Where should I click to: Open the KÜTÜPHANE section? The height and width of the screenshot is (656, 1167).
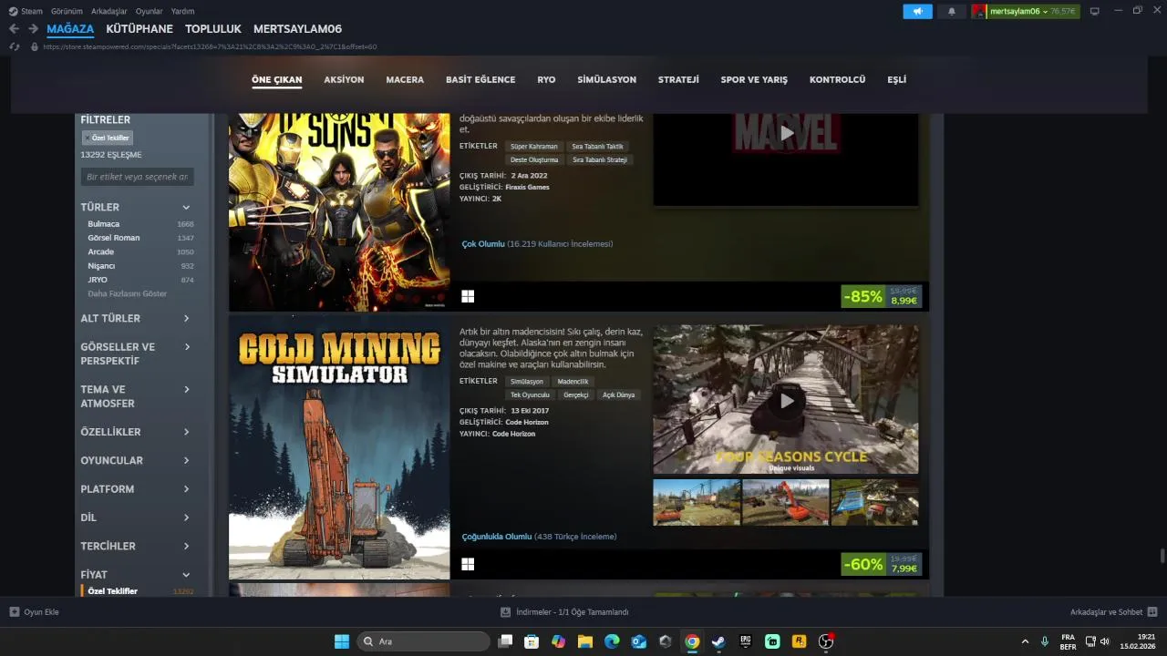click(x=139, y=29)
